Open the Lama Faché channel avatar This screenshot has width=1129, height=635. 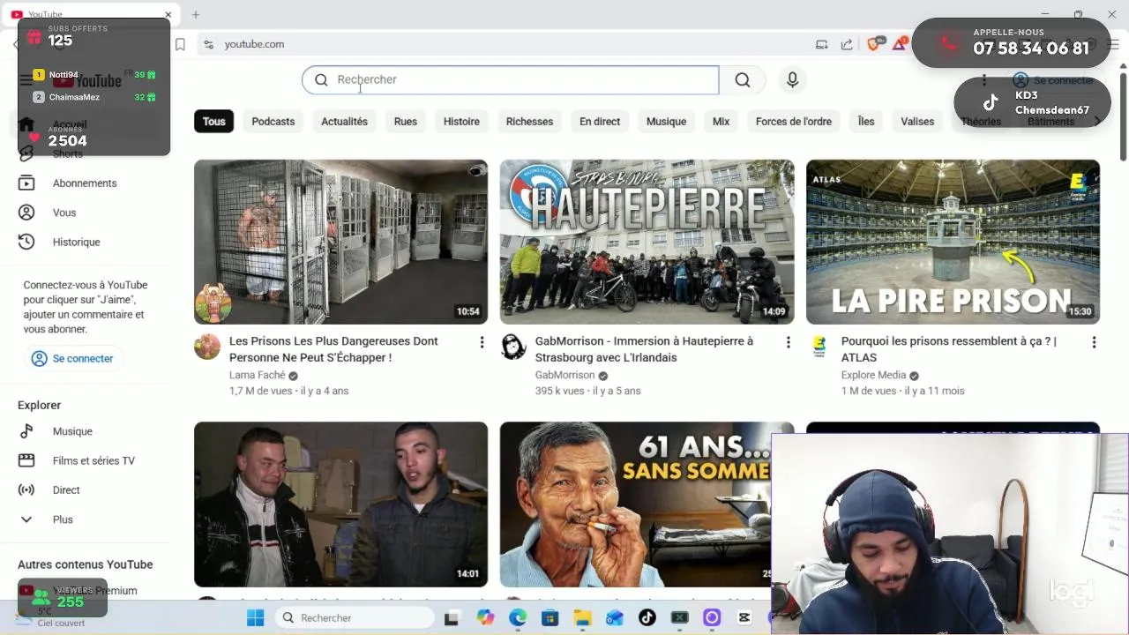point(207,347)
